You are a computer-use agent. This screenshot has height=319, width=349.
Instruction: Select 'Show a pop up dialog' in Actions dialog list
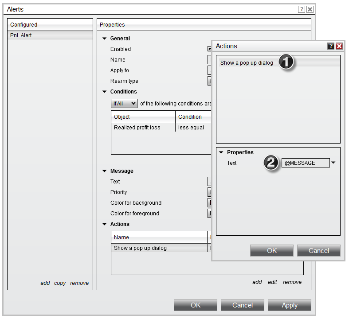tap(247, 63)
